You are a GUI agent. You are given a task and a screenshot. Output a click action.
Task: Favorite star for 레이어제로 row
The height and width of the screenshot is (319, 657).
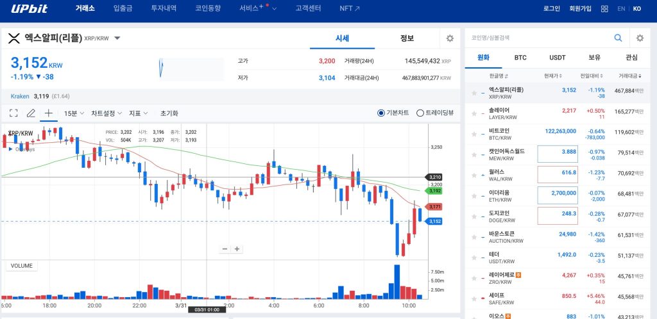pyautogui.click(x=474, y=279)
